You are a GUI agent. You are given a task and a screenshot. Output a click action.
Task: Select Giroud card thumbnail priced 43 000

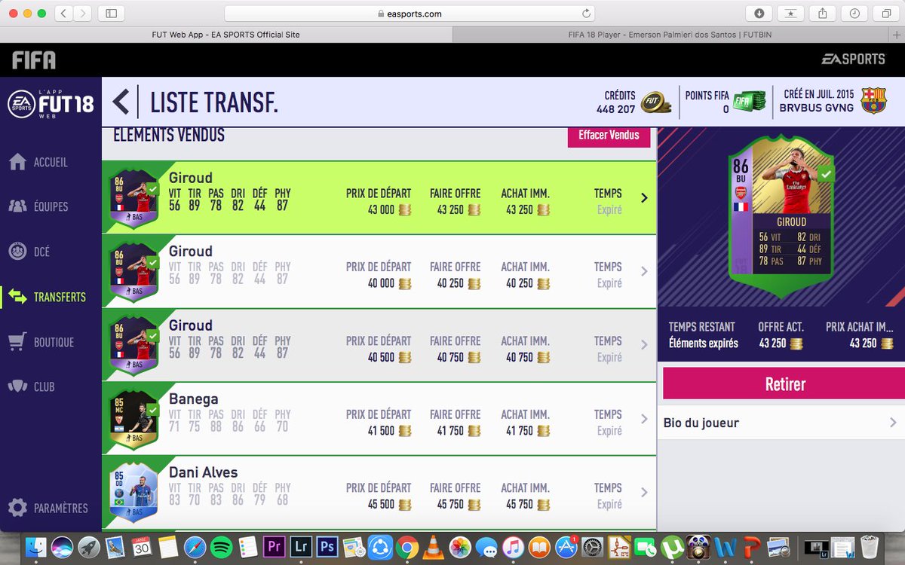pos(134,199)
